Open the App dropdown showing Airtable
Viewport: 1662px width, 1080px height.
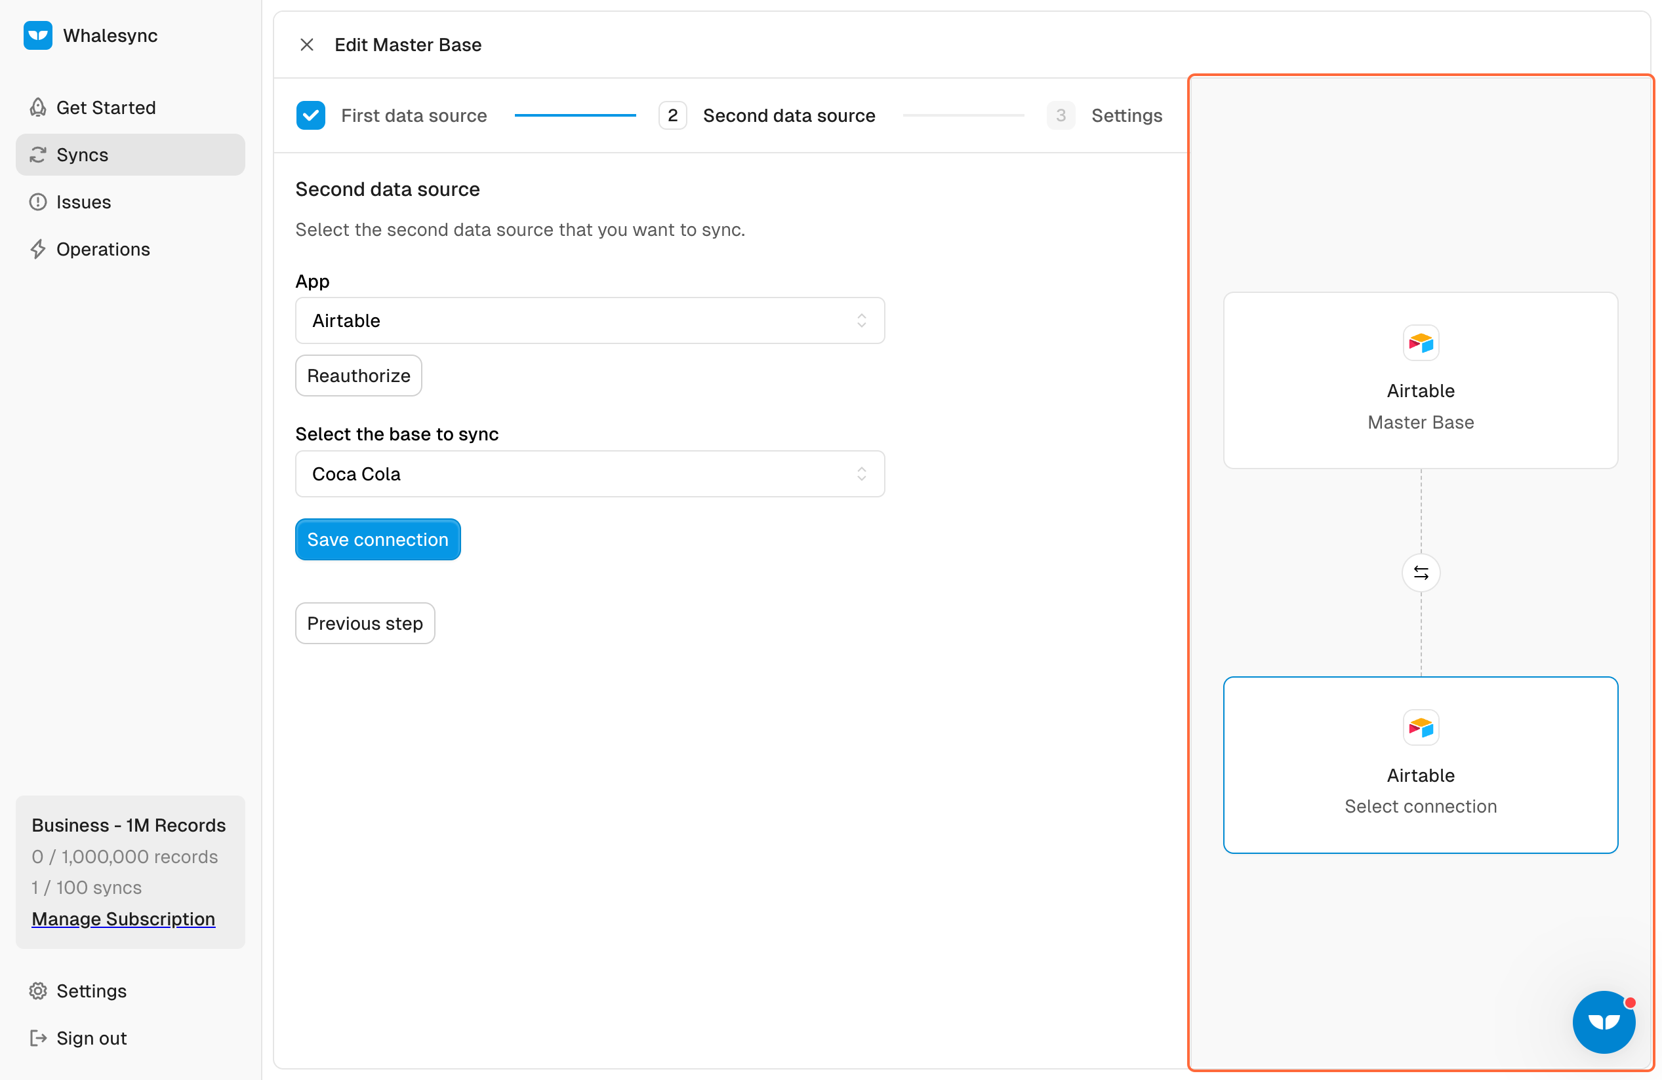589,321
